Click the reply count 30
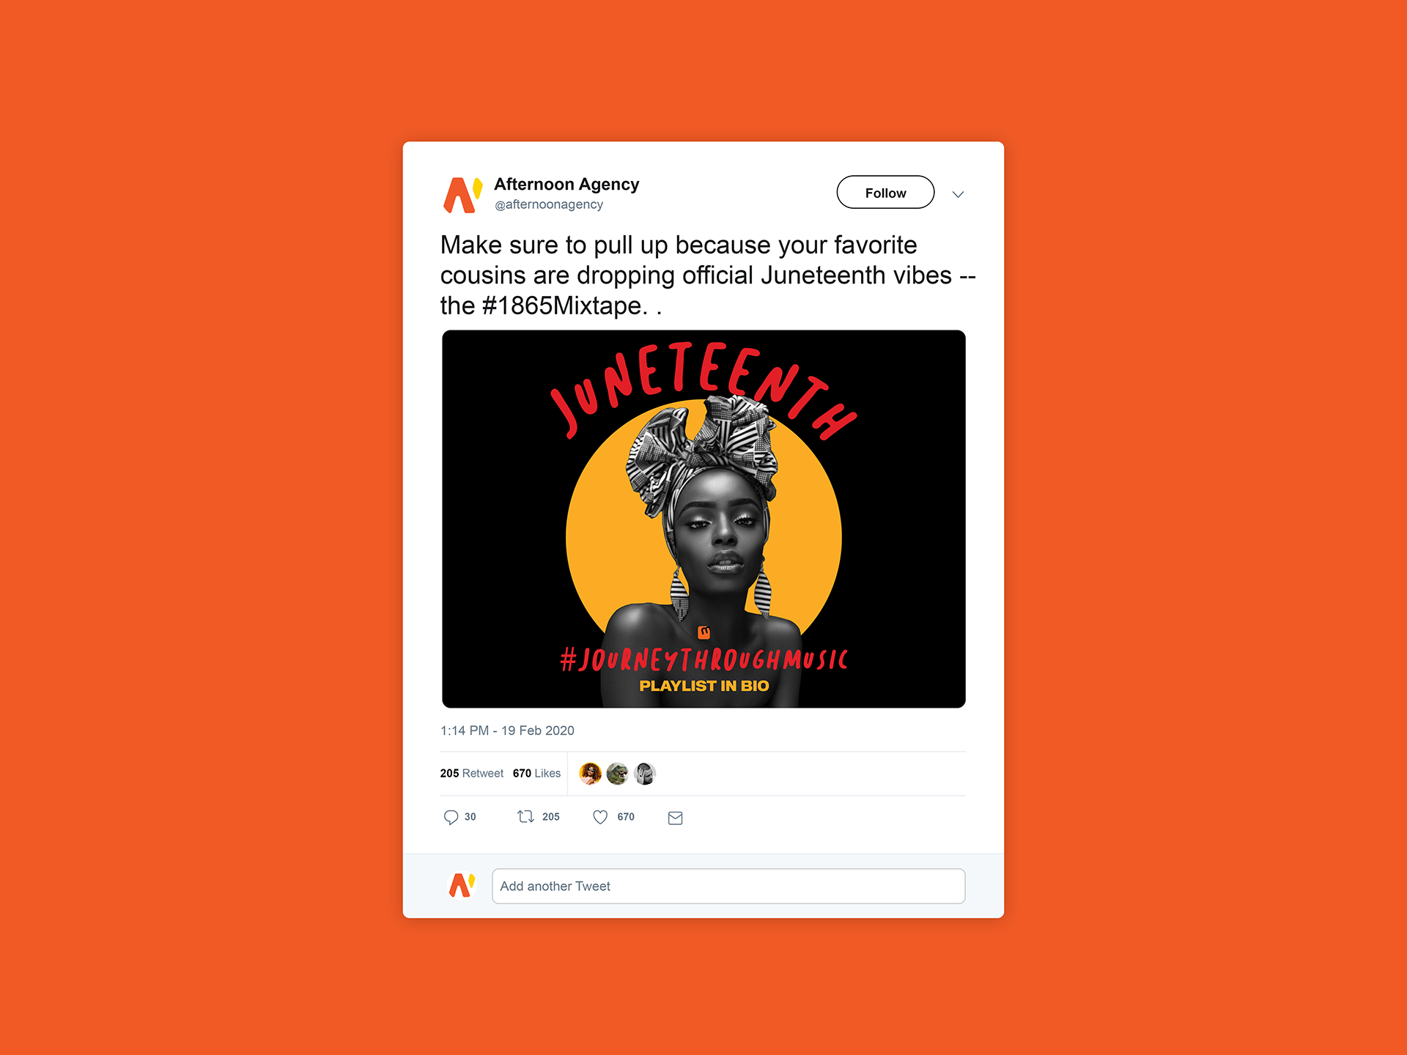 point(470,817)
